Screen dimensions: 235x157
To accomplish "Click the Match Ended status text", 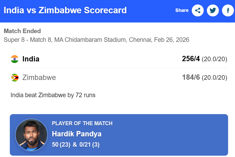I will [22, 31].
